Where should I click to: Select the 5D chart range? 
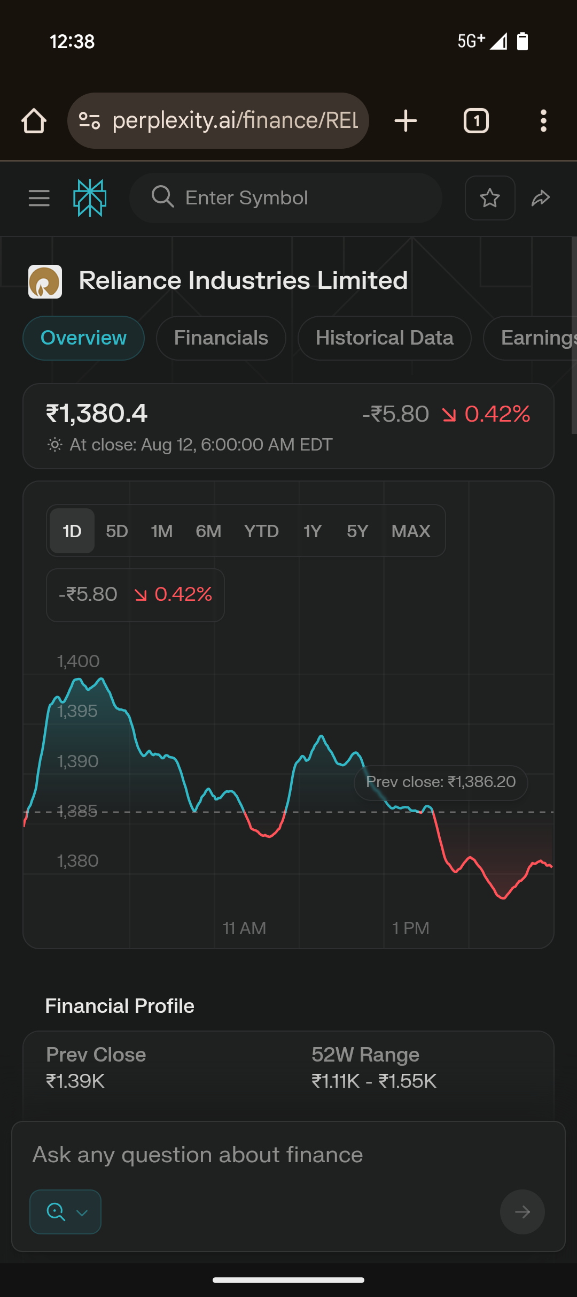click(117, 531)
